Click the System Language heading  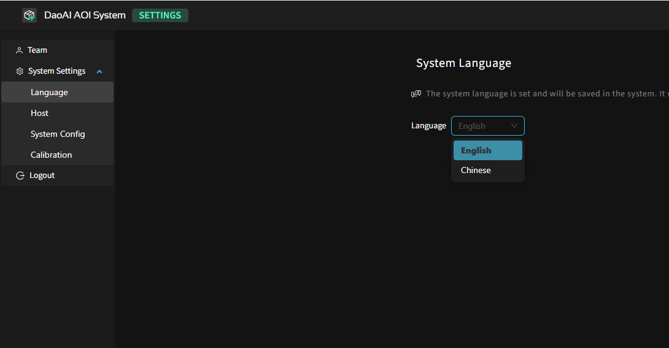[463, 63]
